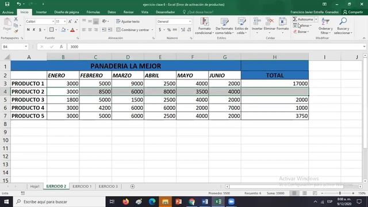368x207 pixels.
Task: Apply thousands separator style
Action: point(175,30)
